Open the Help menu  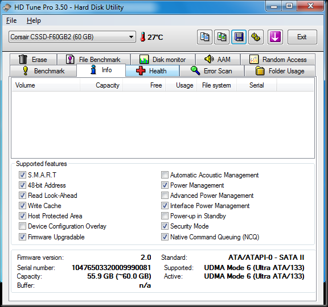[34, 20]
